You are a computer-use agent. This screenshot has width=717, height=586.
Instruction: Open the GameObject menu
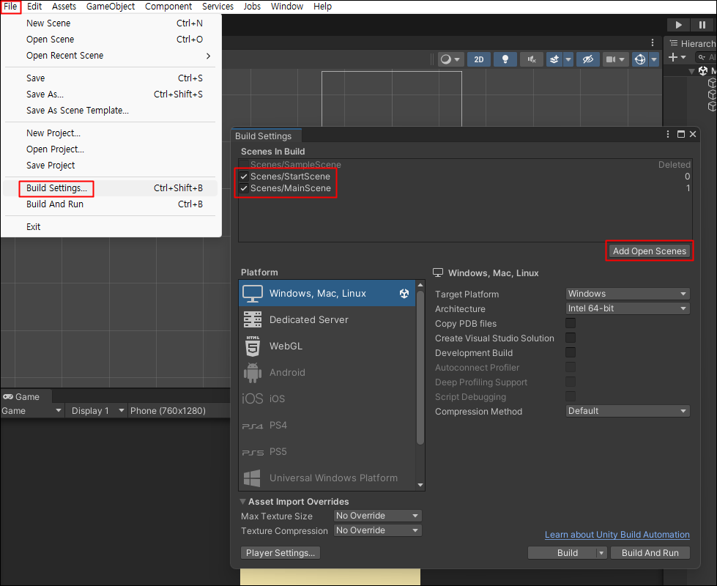[111, 7]
